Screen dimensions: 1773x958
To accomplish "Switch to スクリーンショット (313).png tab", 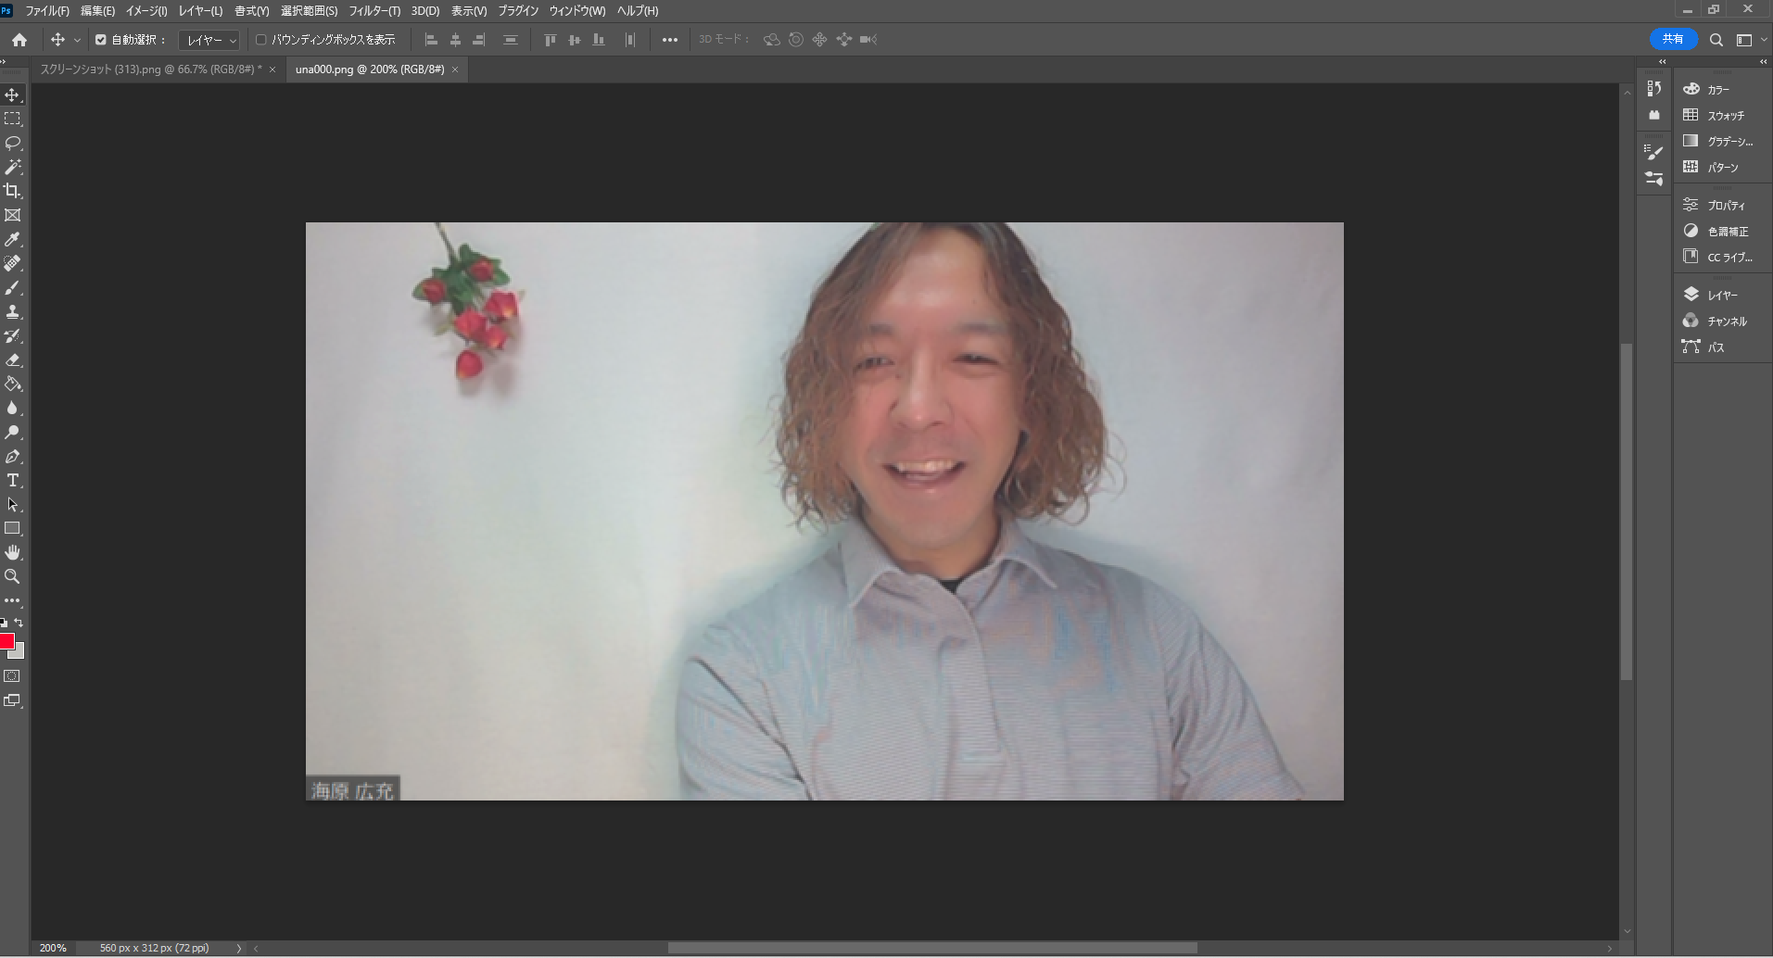I will 150,69.
